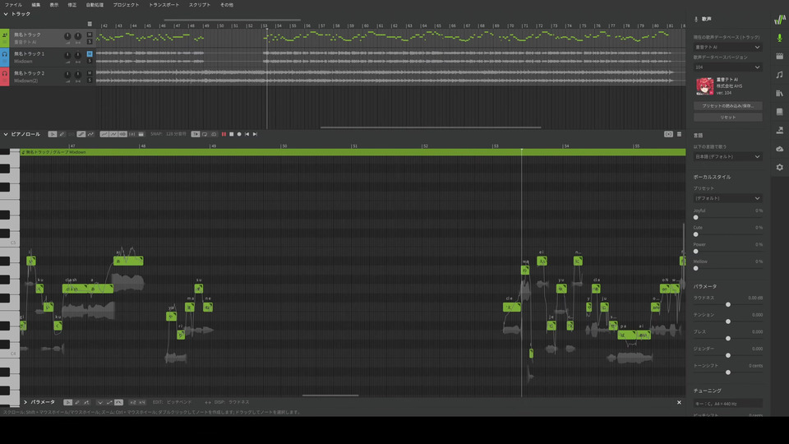Image resolution: width=789 pixels, height=444 pixels.
Task: Open the 日本語 language dropdown
Action: pyautogui.click(x=727, y=156)
